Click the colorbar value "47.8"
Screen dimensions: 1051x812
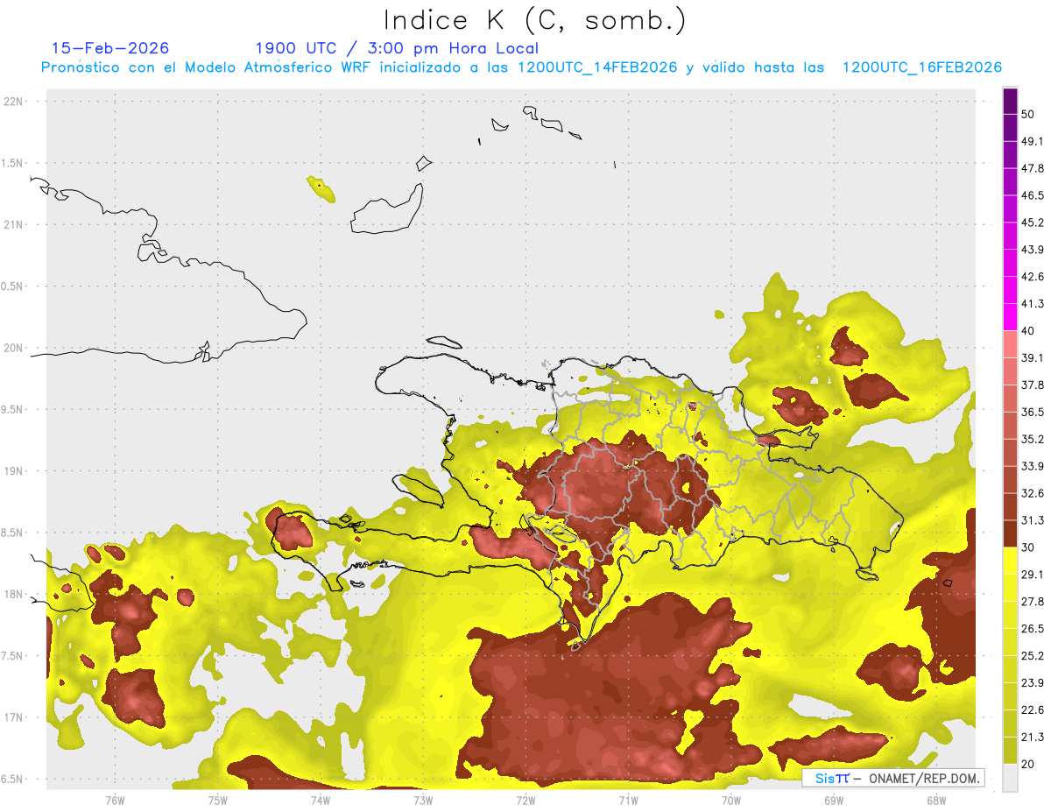click(x=1033, y=169)
